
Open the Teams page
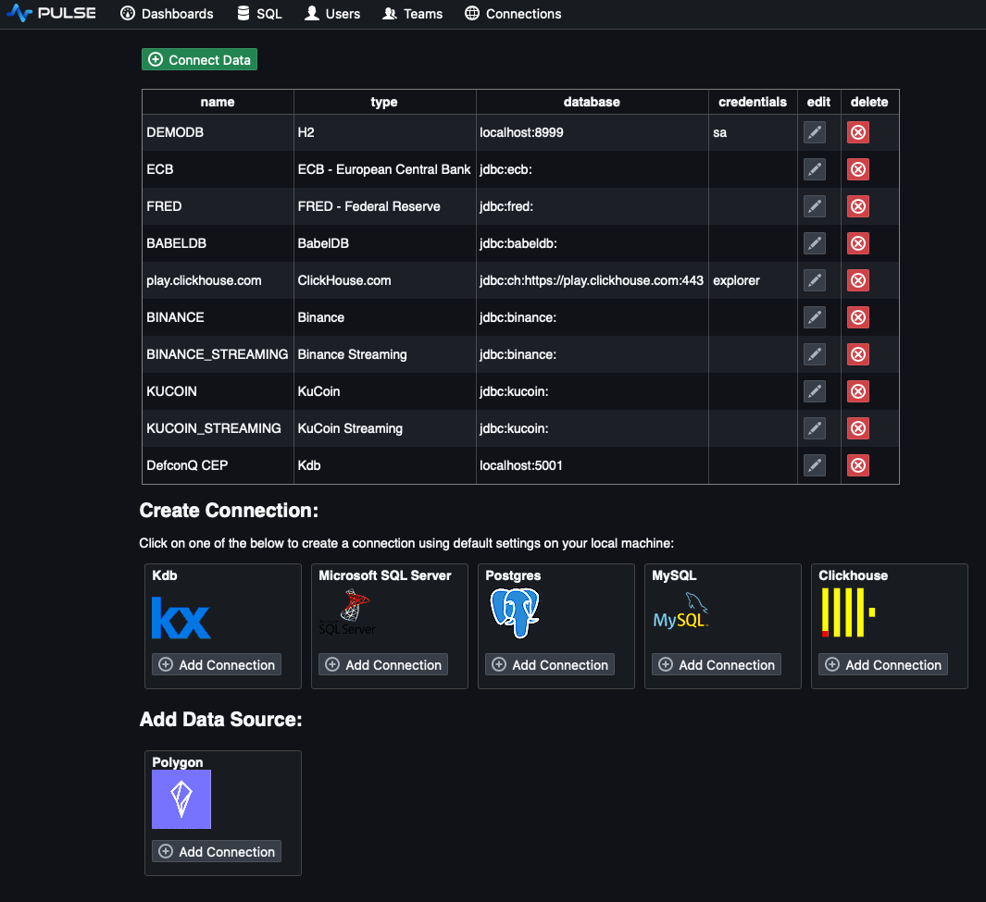point(412,14)
